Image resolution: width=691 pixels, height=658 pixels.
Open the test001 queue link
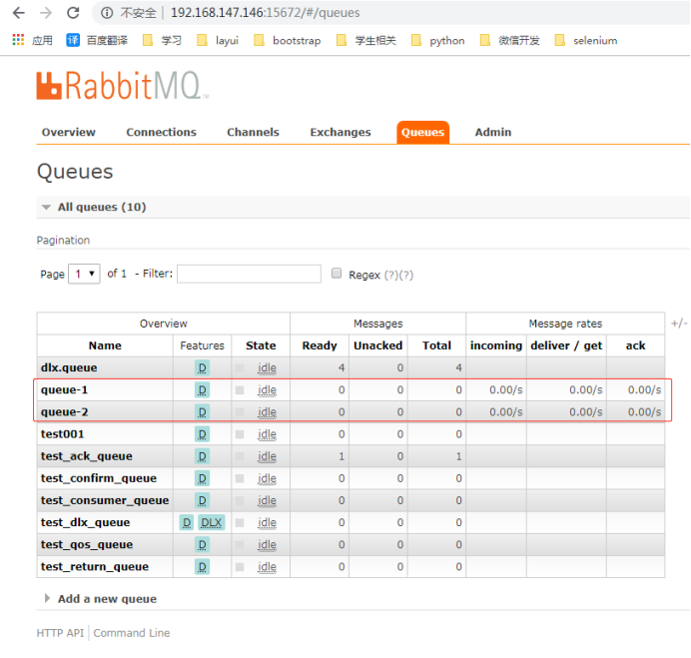pyautogui.click(x=62, y=434)
